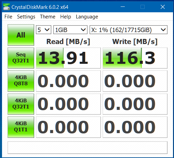This screenshot has height=158, width=174.
Task: Click the Write [MB/s] column header
Action: [x=135, y=42]
